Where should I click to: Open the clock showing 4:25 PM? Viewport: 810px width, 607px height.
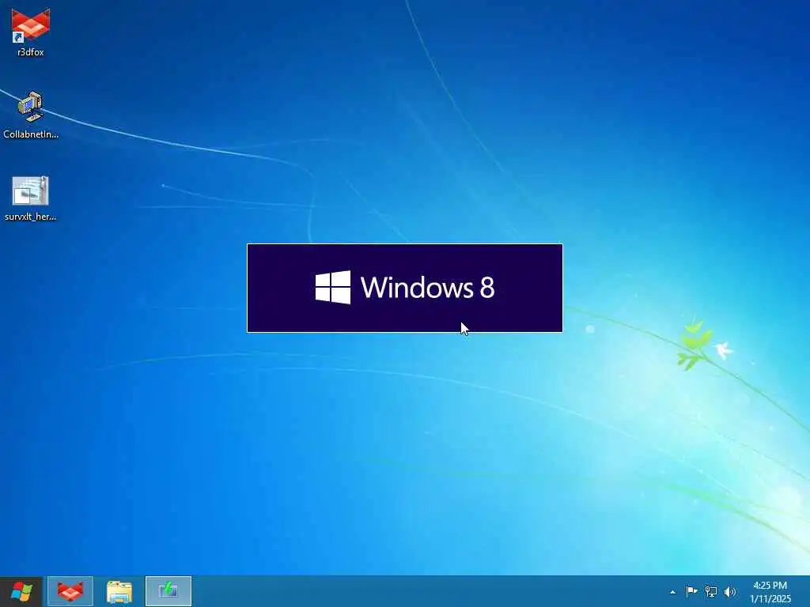coord(770,591)
